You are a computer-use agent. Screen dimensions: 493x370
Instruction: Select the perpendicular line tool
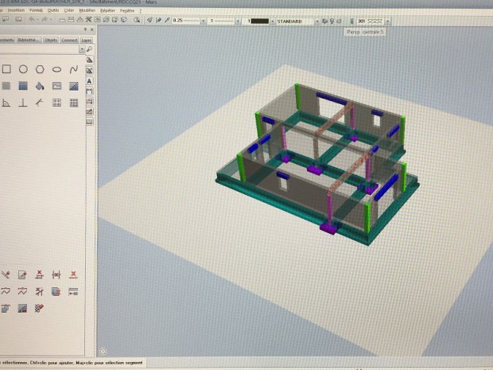click(x=23, y=103)
